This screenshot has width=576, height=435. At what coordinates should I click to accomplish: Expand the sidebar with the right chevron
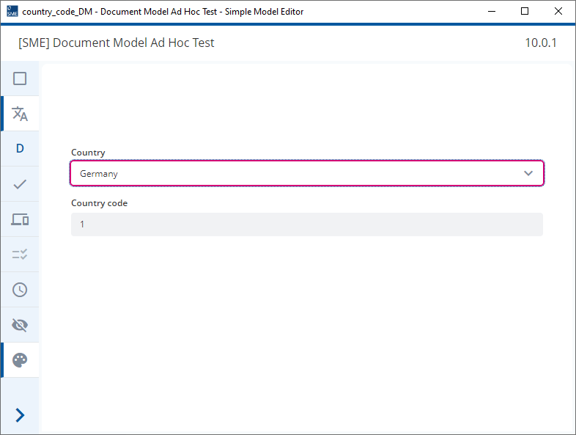20,415
